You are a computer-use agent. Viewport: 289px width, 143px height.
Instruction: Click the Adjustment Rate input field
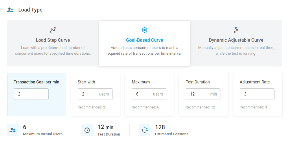coord(257,94)
